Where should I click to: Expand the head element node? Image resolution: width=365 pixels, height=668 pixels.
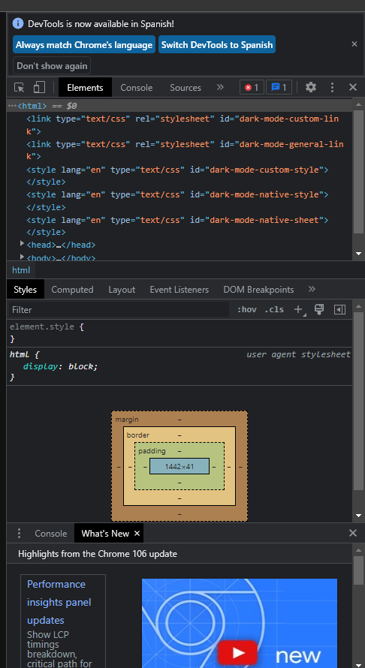click(23, 243)
